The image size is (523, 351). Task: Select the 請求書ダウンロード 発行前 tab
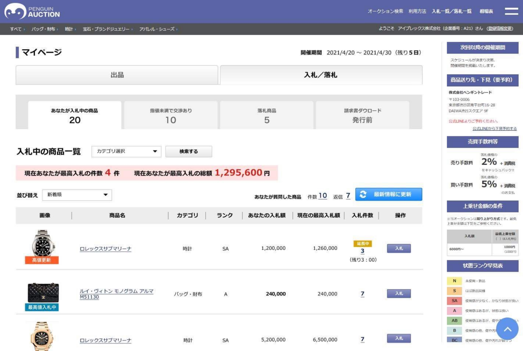point(363,115)
